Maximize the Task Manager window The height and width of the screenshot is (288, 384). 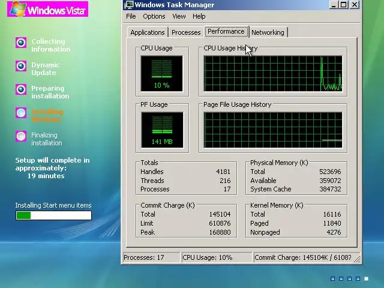click(344, 5)
